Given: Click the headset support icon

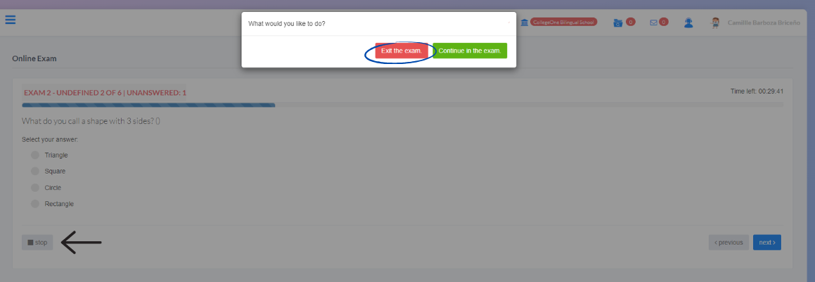Looking at the screenshot, I should click(688, 23).
